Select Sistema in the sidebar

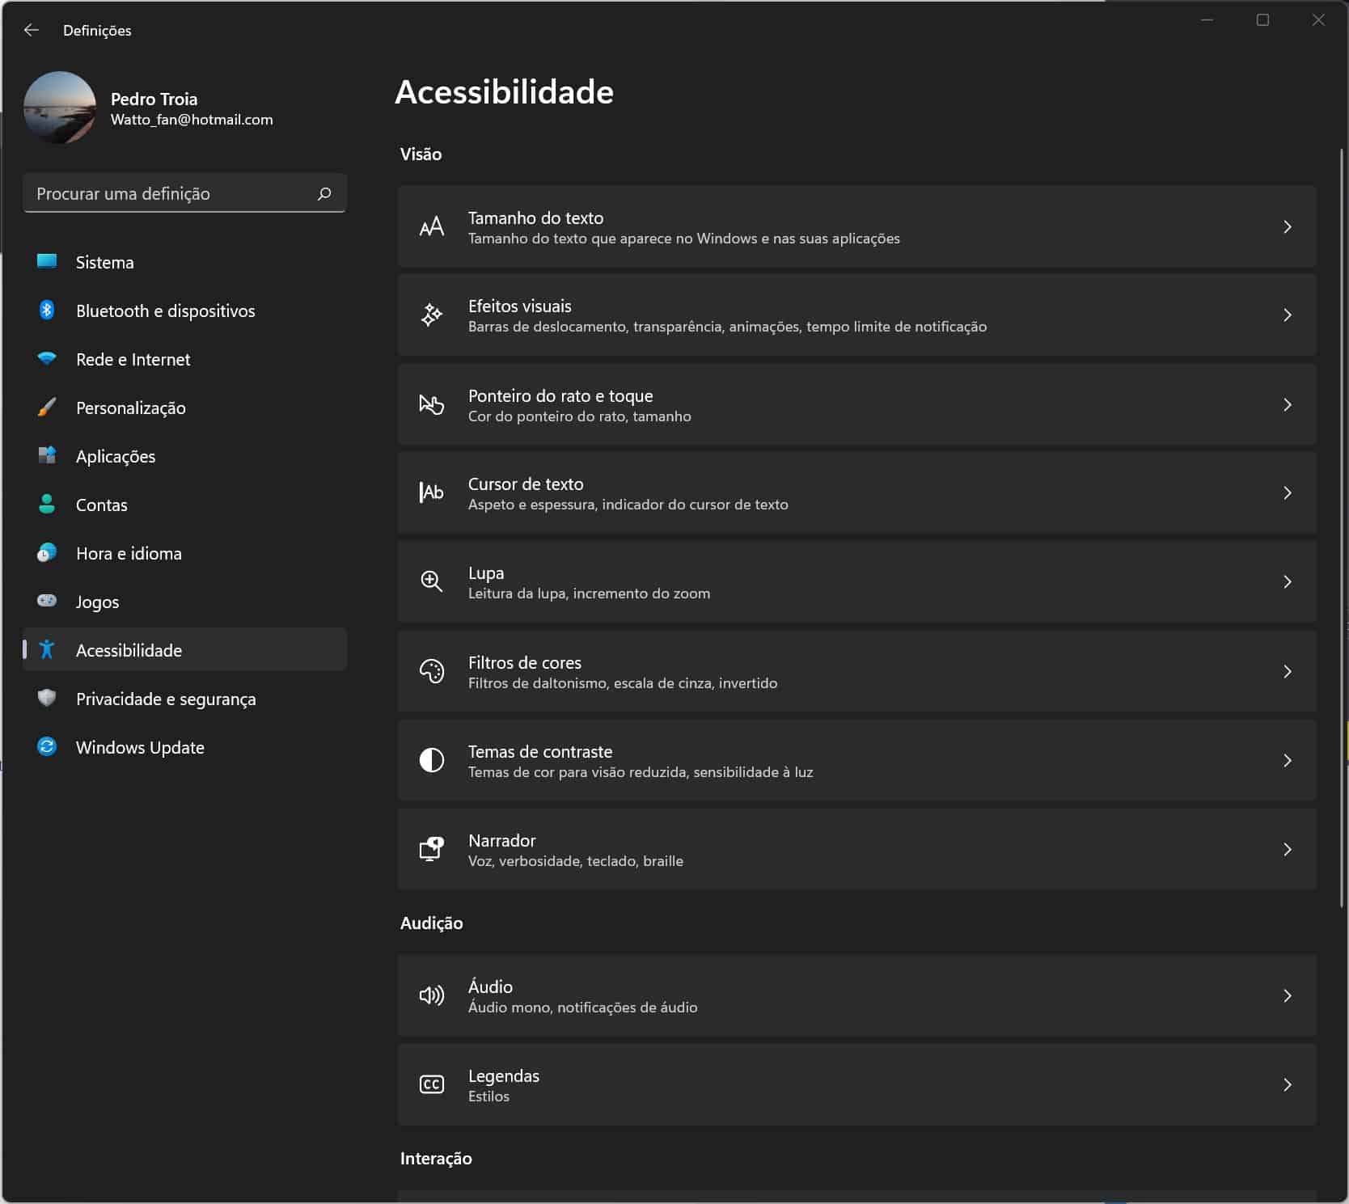(104, 262)
